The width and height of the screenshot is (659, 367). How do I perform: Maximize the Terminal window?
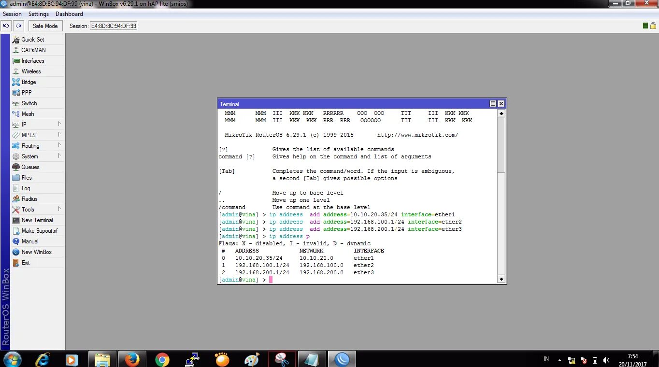tap(493, 104)
